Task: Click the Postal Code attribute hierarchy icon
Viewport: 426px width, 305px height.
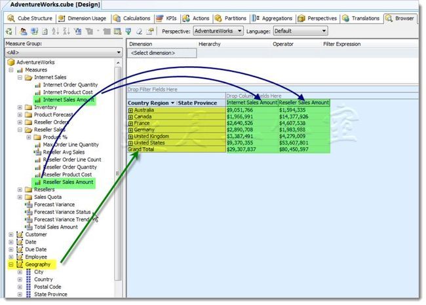Action: pyautogui.click(x=28, y=287)
